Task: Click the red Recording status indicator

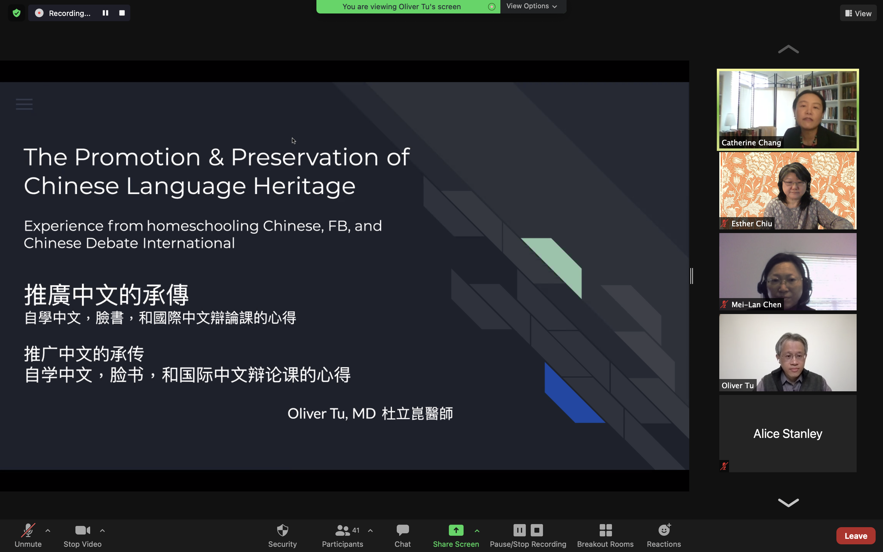Action: pos(40,13)
